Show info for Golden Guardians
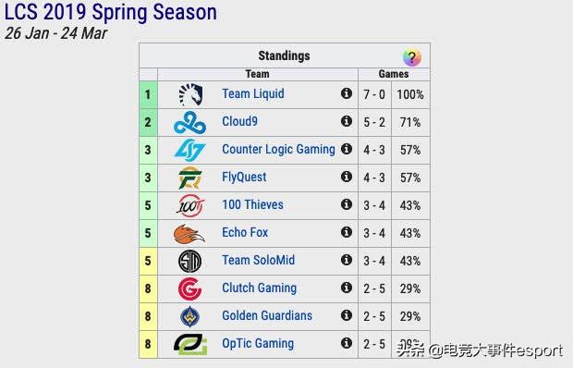 (x=347, y=315)
